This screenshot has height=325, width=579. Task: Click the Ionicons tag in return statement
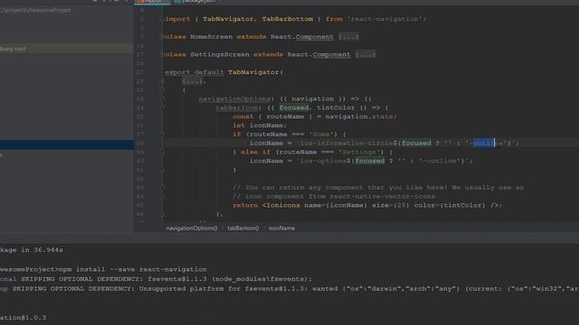click(283, 205)
